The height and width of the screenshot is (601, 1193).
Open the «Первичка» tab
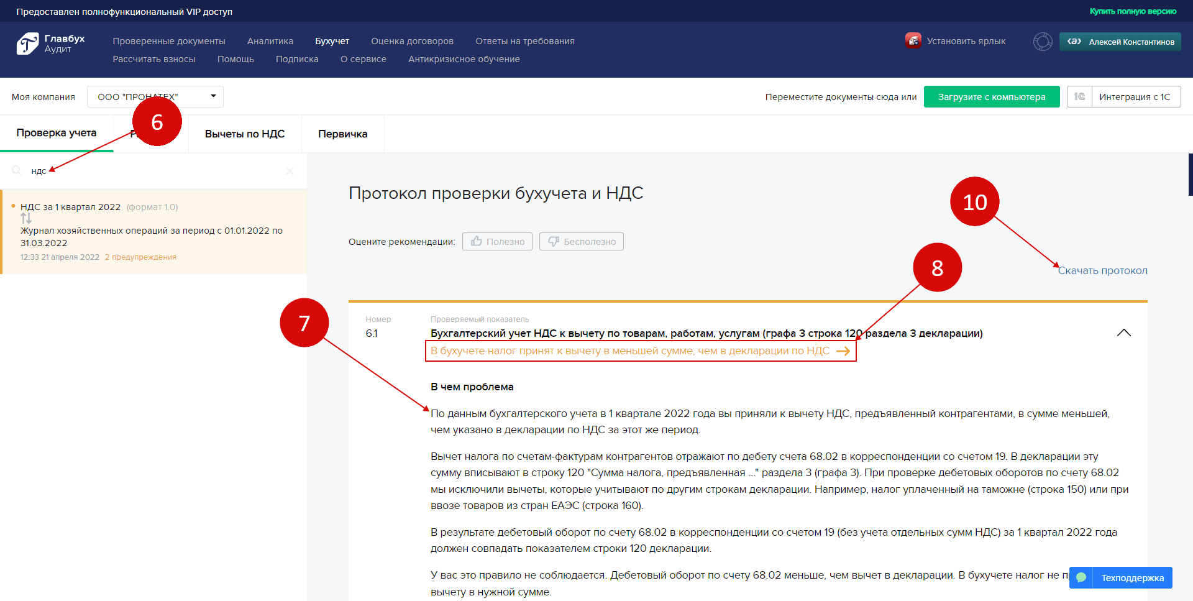[342, 133]
